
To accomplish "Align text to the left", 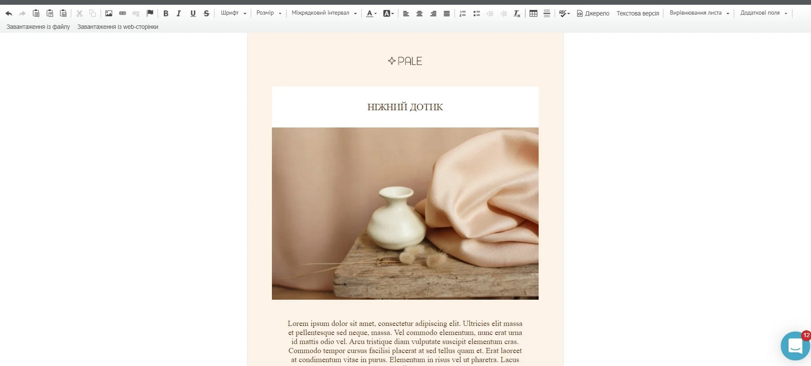I will [x=406, y=13].
